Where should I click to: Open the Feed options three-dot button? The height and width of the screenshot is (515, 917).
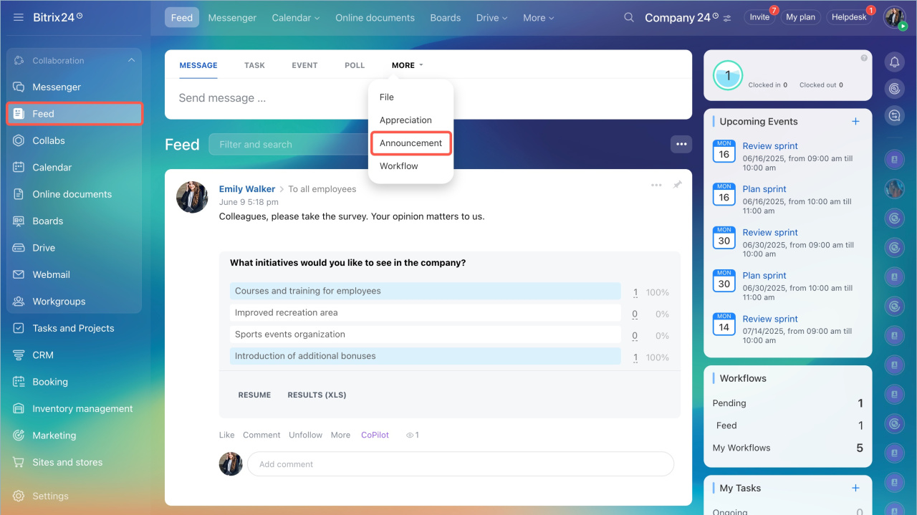point(681,144)
